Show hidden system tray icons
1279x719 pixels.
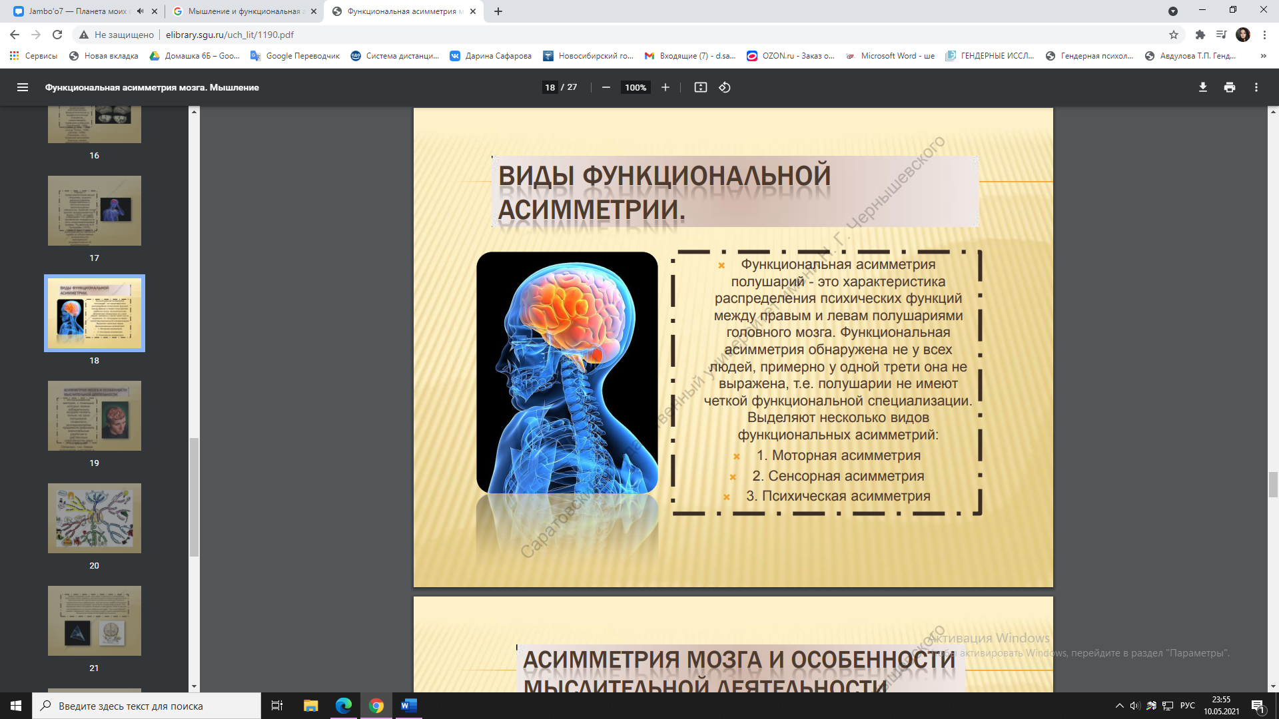point(1119,706)
